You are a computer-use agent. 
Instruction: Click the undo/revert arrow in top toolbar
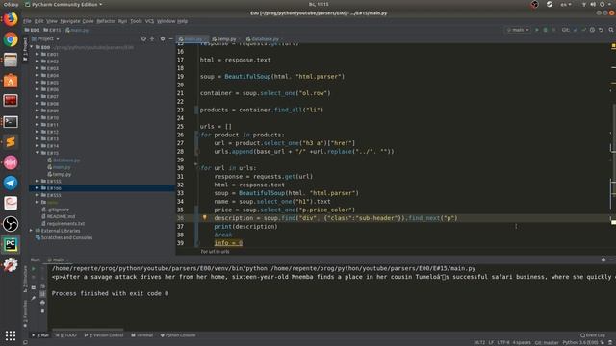coord(601,30)
